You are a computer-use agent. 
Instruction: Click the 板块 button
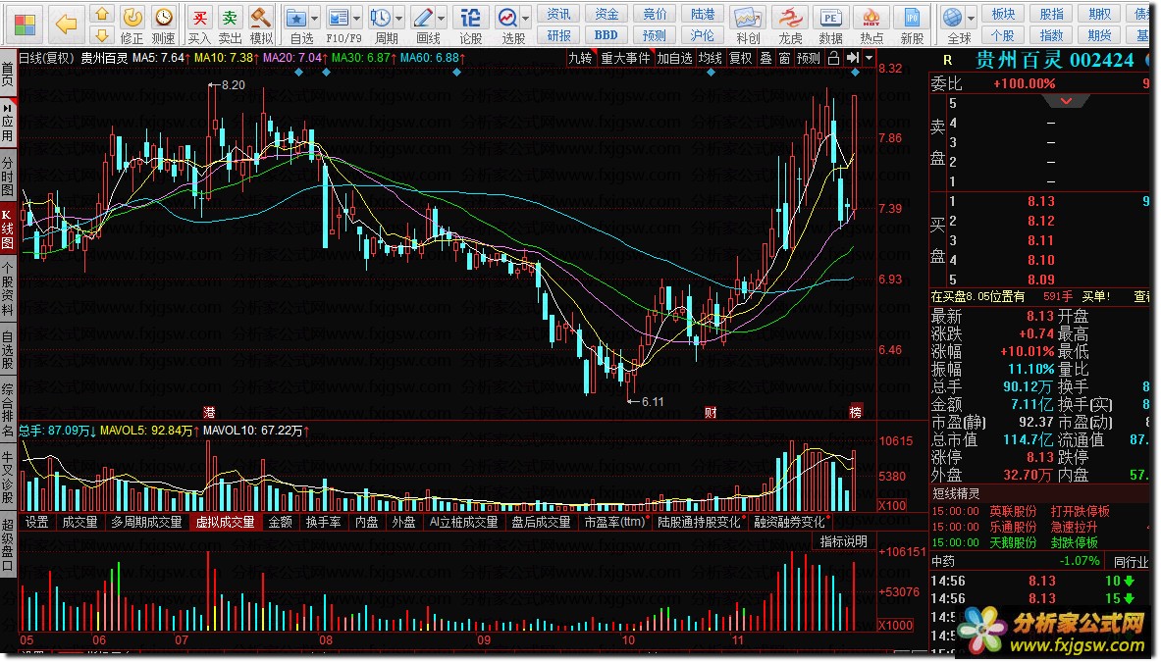point(1003,14)
